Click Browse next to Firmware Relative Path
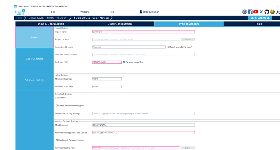Image resolution: width=280 pixels, height=150 pixels. point(188,148)
